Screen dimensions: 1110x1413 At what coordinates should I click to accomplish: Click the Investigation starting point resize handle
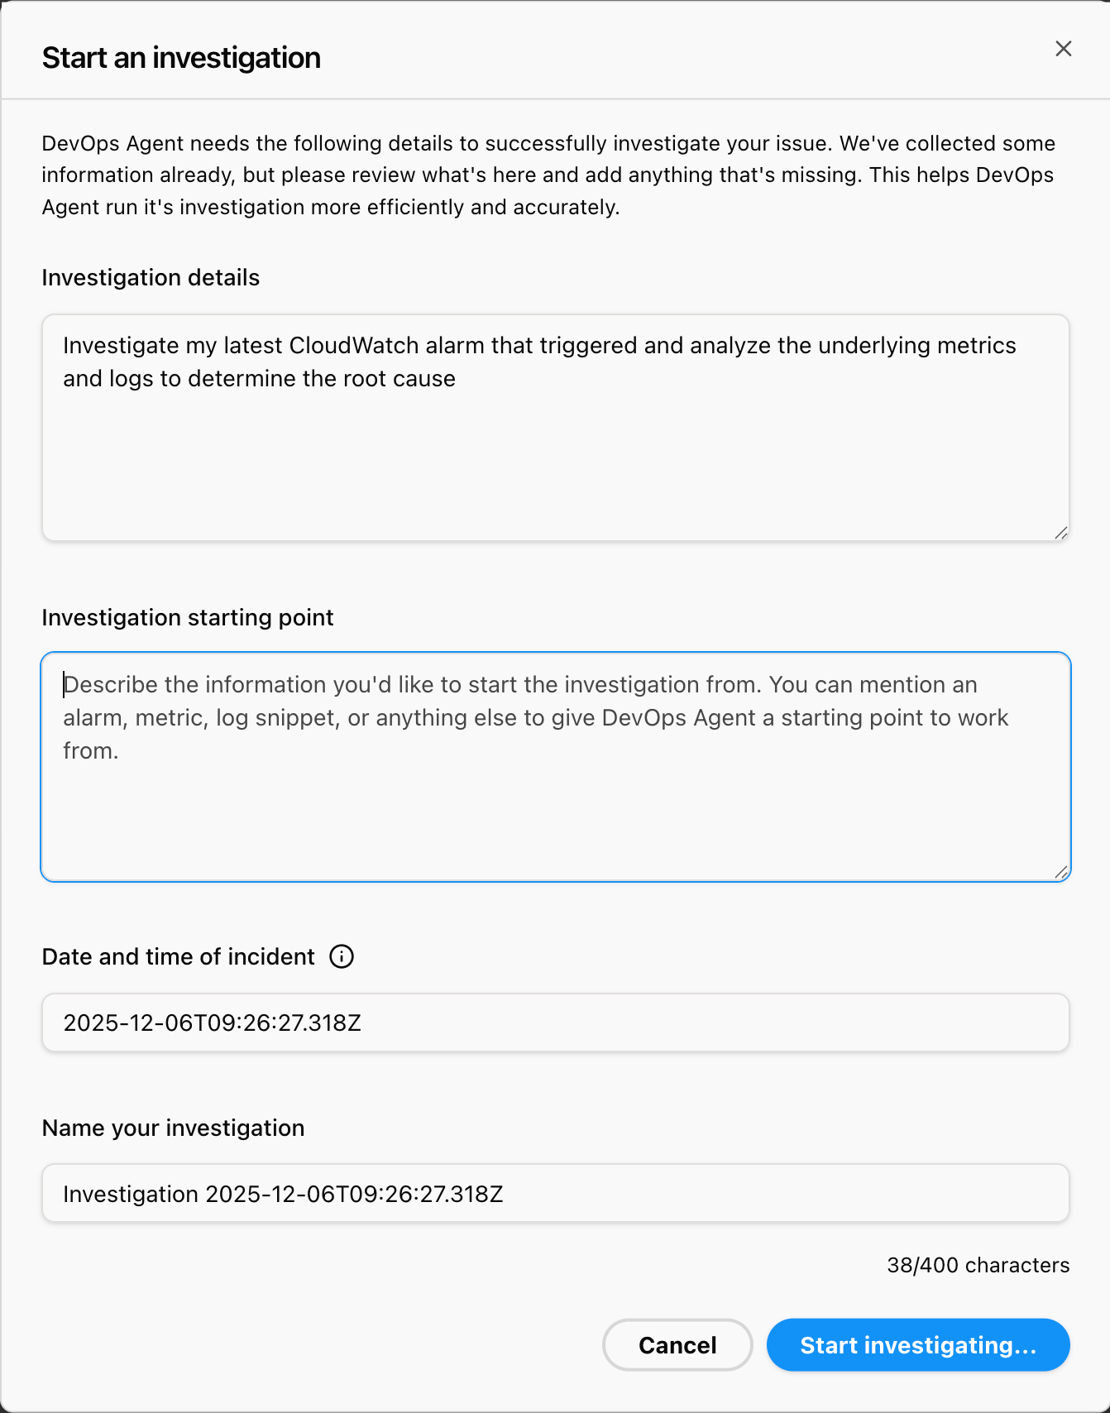pos(1061,872)
